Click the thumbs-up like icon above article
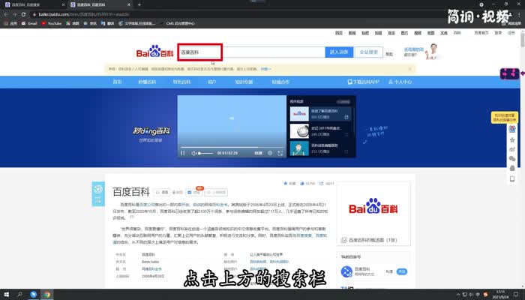The width and height of the screenshot is (525, 300). coord(301,183)
